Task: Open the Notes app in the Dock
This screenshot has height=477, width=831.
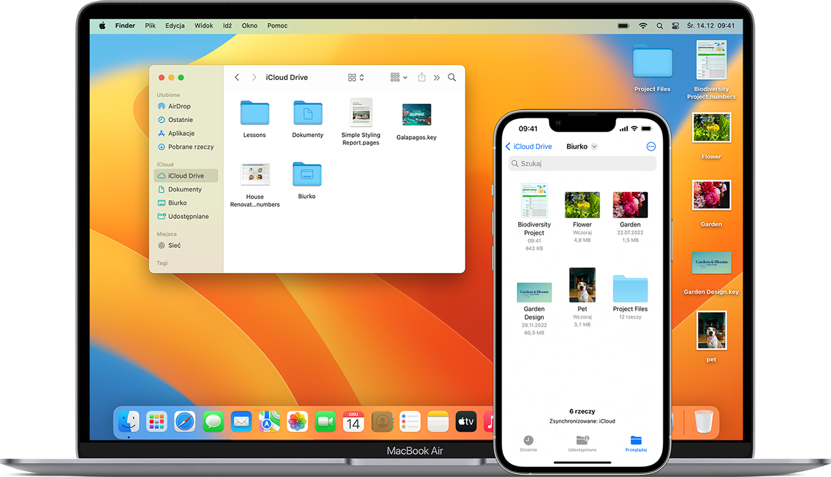Action: point(438,422)
